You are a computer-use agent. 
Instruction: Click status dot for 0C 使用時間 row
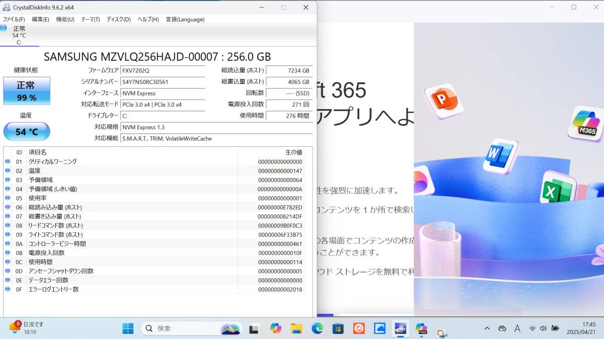point(8,262)
